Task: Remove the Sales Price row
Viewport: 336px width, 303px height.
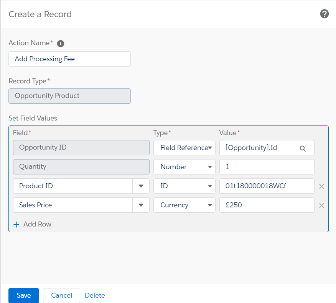Action: [321, 205]
